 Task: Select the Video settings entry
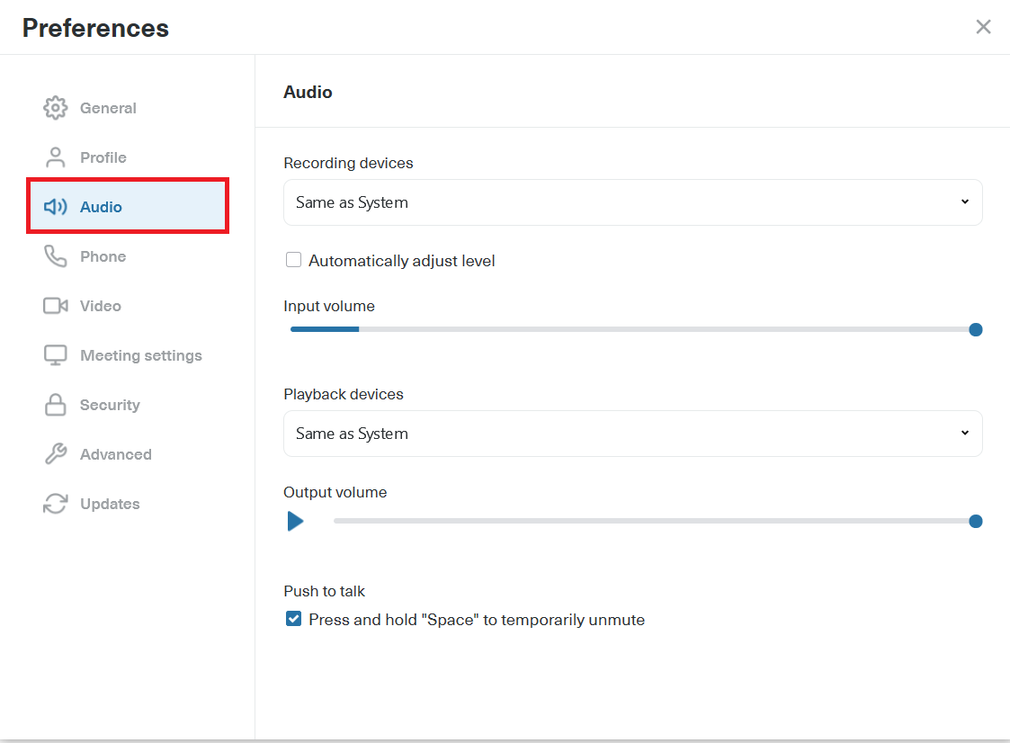pos(100,305)
